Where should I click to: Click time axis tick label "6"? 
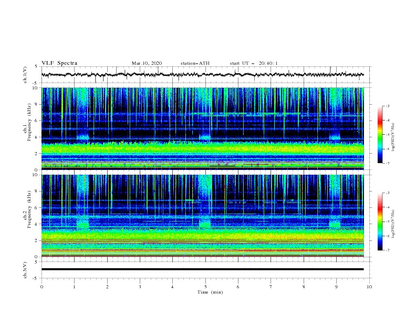[x=238, y=287]
